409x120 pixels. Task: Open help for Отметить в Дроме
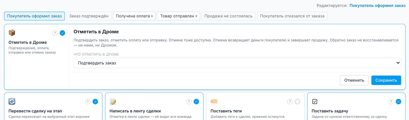coord(55,33)
